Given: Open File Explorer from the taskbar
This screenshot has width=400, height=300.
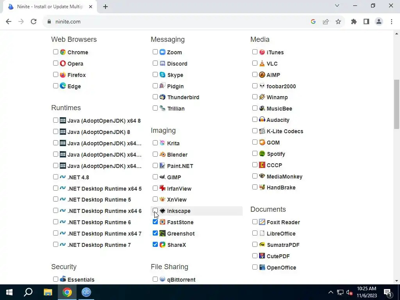Looking at the screenshot, I should (48, 292).
